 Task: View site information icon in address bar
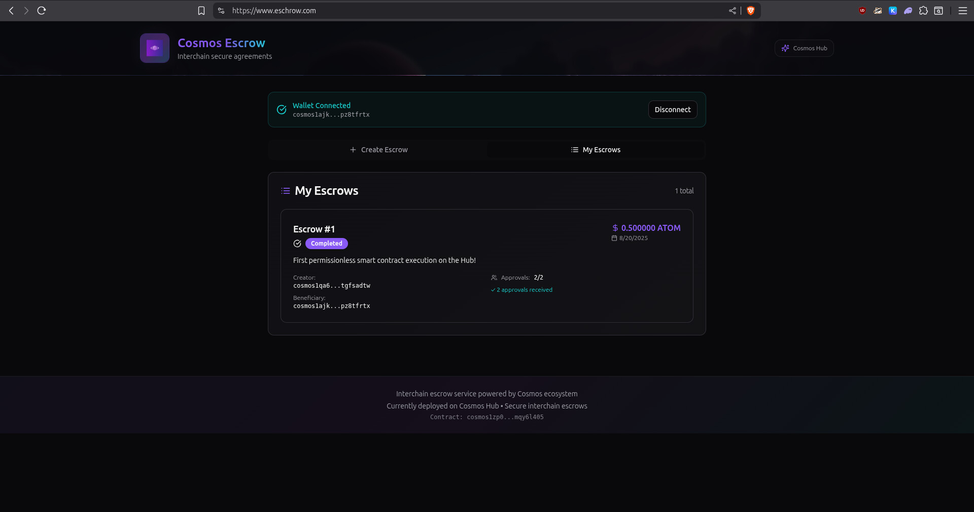pos(221,11)
